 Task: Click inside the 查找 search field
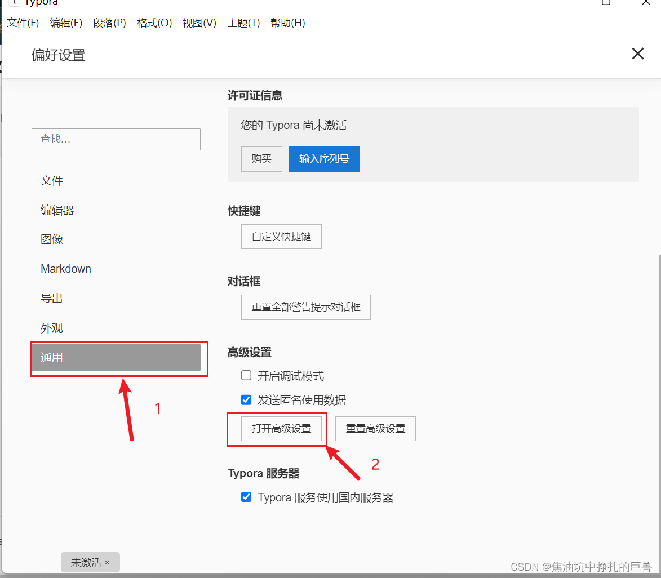point(116,139)
